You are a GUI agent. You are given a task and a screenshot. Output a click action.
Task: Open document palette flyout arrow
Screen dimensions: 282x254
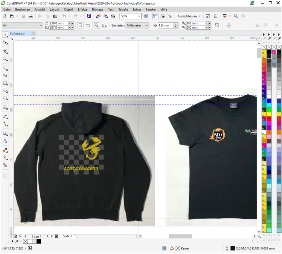coord(13,241)
